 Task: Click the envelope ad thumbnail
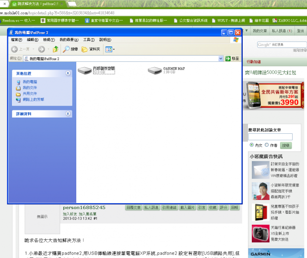tap(260, 170)
